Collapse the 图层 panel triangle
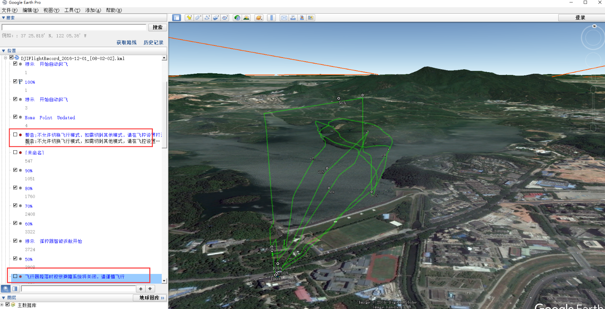The image size is (605, 309). click(x=4, y=298)
